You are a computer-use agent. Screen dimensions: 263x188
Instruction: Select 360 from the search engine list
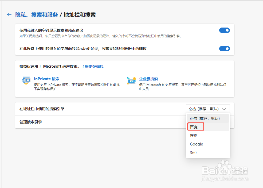pos(208,152)
